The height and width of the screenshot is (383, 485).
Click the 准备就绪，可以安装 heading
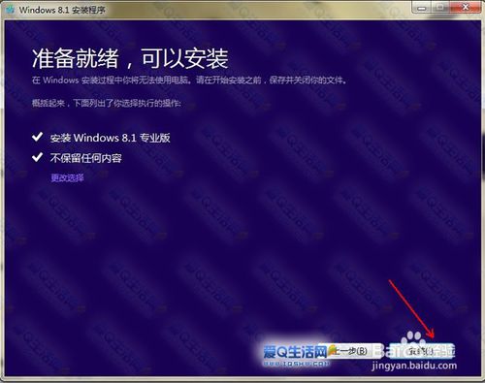click(x=130, y=59)
